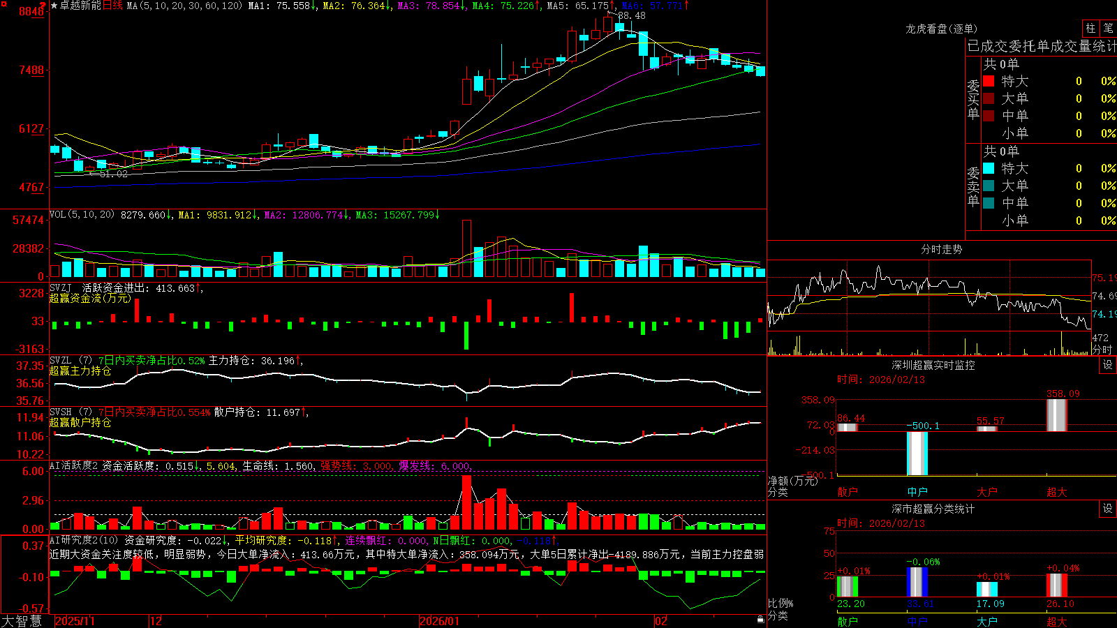1117x628 pixels.
Task: Click the 中户 33.61 blue bar in 分类统计
Action: pos(917,582)
